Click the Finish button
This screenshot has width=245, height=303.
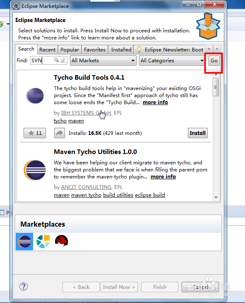pos(159,287)
